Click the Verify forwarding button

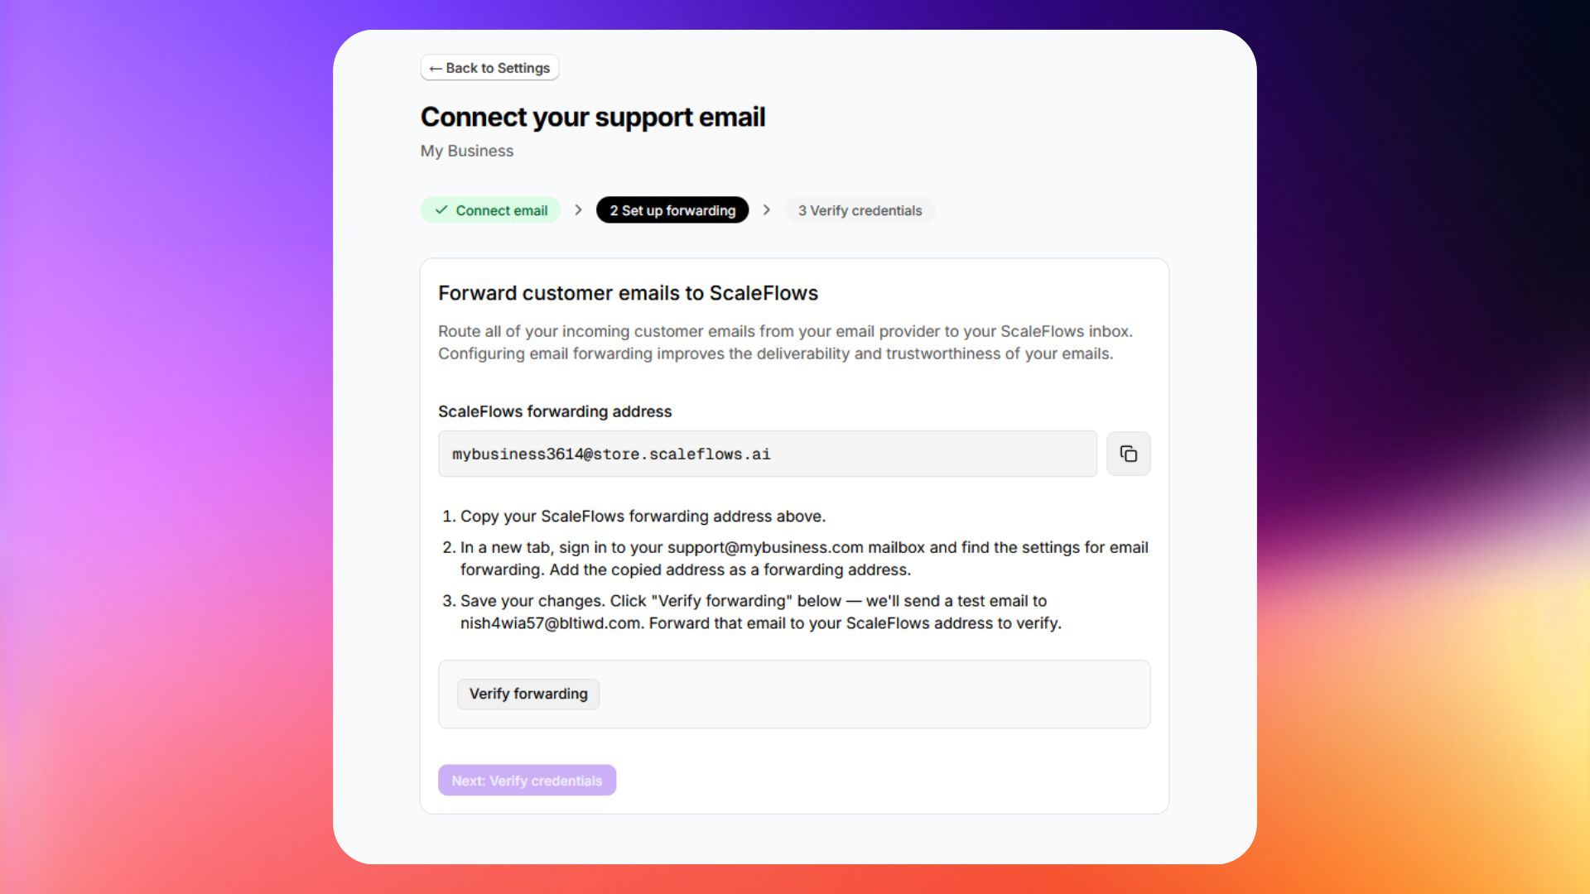pos(528,694)
